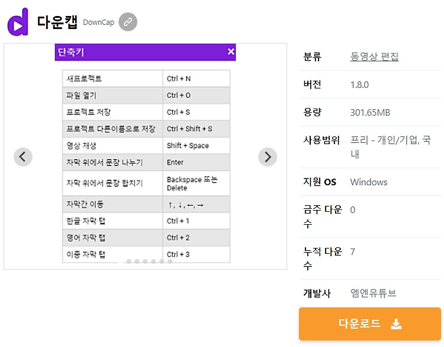Open the 동영상 편집 category link
Viewport: 444px width, 347px height.
tap(374, 56)
